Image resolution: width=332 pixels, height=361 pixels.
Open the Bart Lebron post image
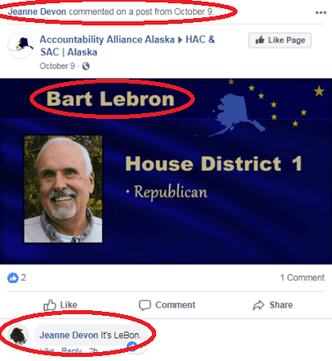point(166,171)
